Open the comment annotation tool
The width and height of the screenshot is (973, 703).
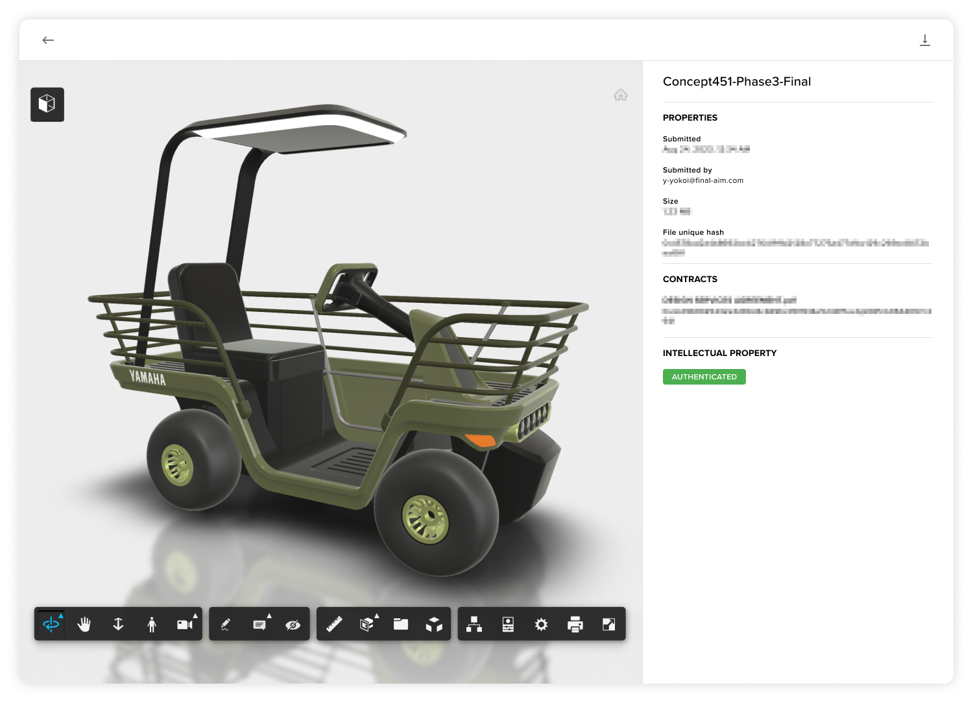tap(259, 624)
